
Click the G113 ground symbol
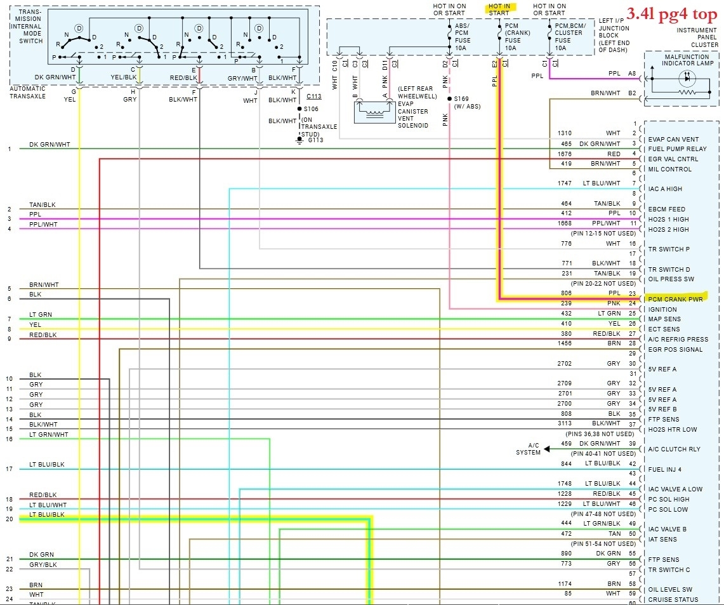point(299,140)
